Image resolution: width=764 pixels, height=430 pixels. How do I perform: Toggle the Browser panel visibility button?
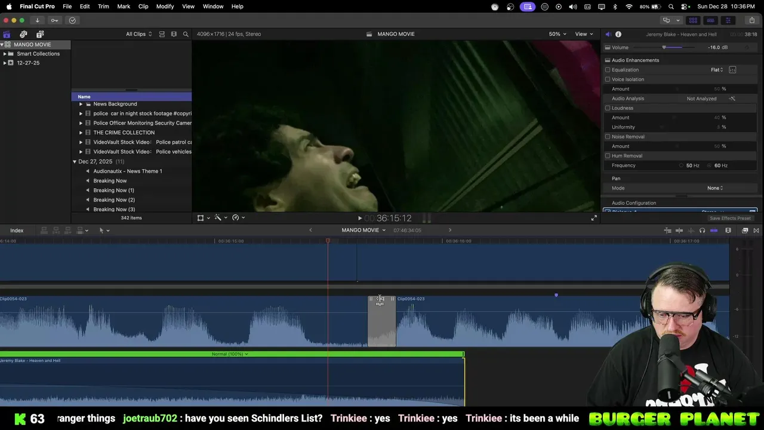[x=693, y=20]
